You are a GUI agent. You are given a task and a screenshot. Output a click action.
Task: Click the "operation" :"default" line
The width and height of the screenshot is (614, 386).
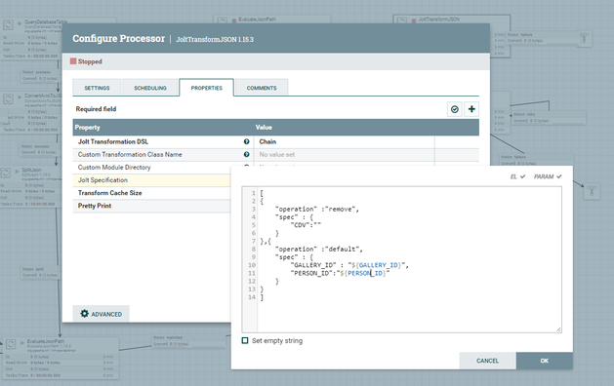coord(319,250)
